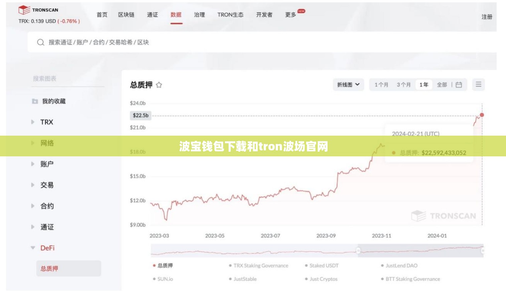Open the 通证 top menu
Screen dimensions: 506x292
152,15
